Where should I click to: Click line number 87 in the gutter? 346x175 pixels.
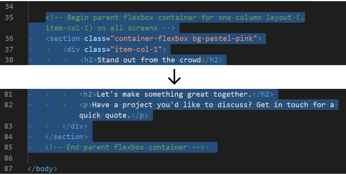[8, 169]
